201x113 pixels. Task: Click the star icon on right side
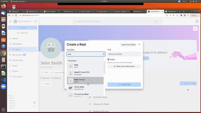[188, 90]
